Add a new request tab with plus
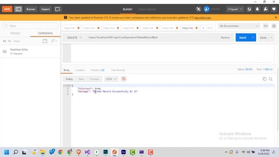The width and height of the screenshot is (279, 157). coord(204,28)
